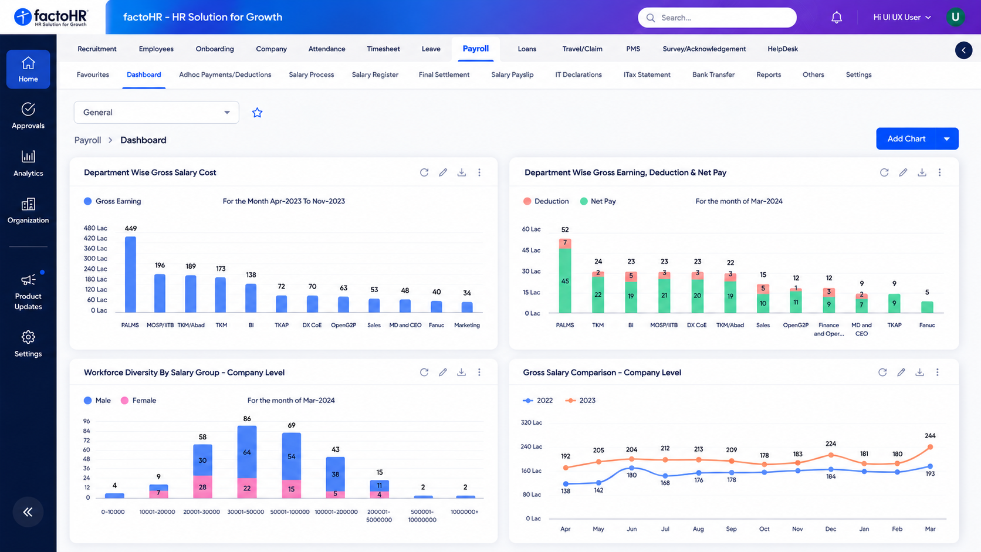Download Department Wise Gross Salary Cost chart

pyautogui.click(x=462, y=172)
